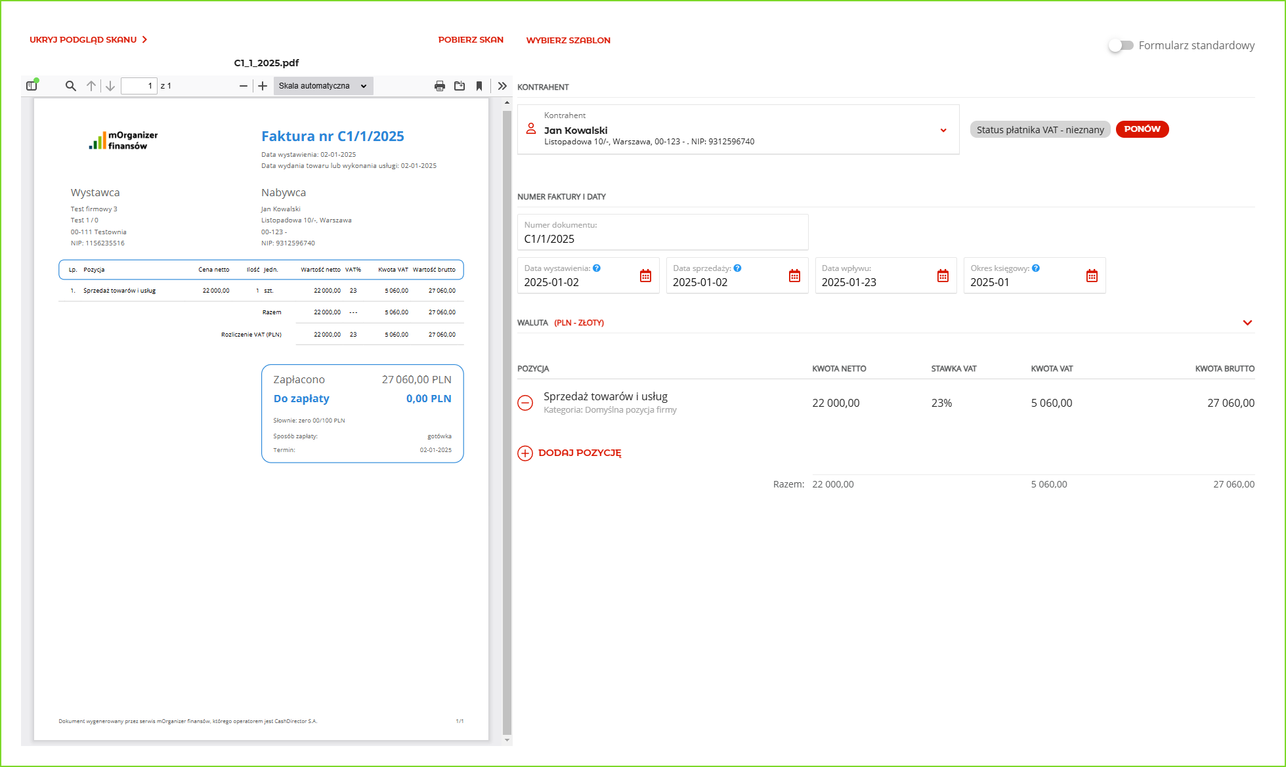The width and height of the screenshot is (1286, 767).
Task: Open the Skala automatyczna zoom dropdown
Action: (323, 86)
